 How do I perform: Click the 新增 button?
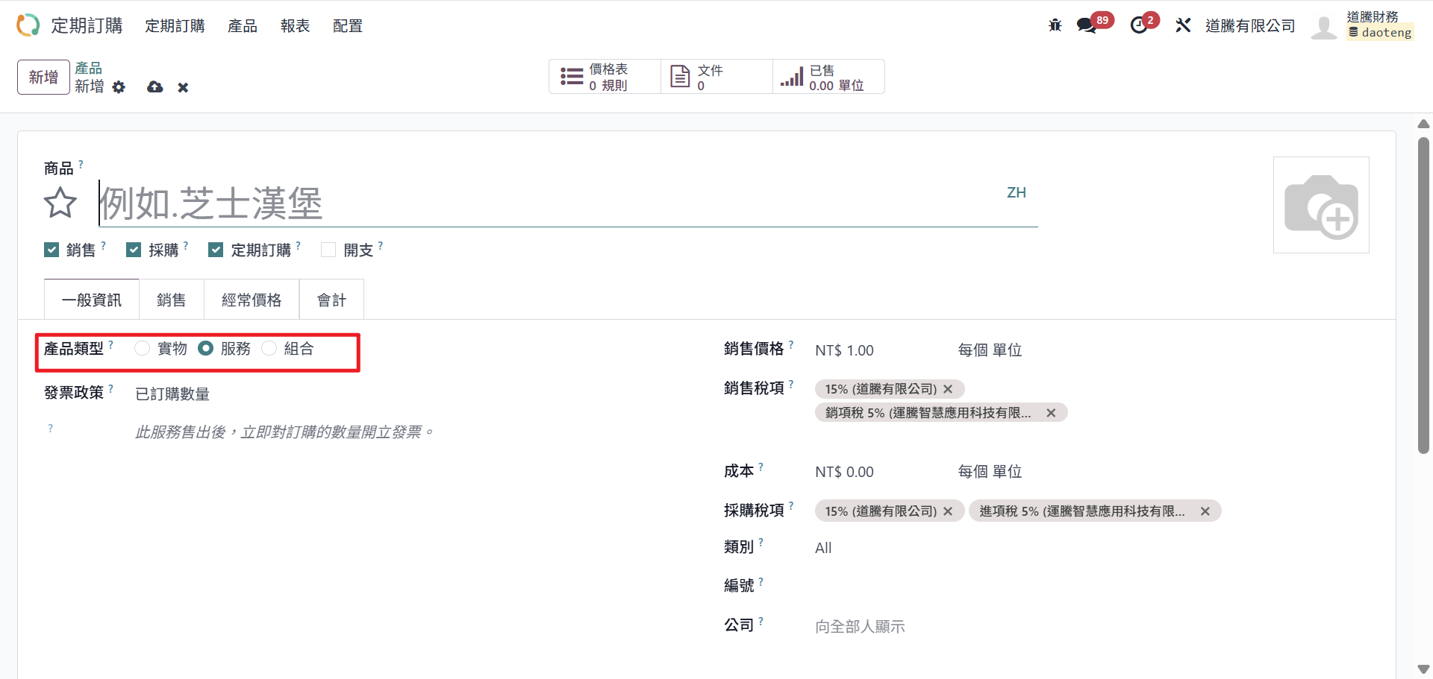click(x=43, y=77)
